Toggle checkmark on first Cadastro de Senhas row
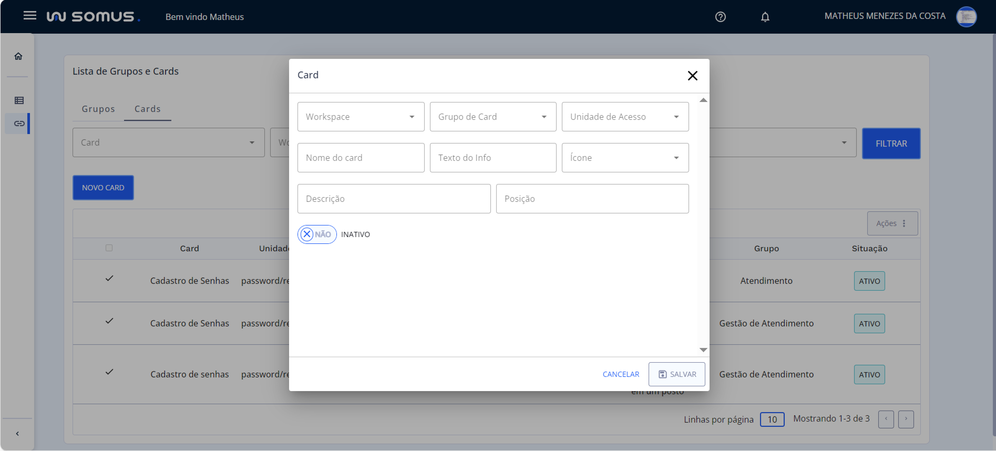 click(109, 278)
